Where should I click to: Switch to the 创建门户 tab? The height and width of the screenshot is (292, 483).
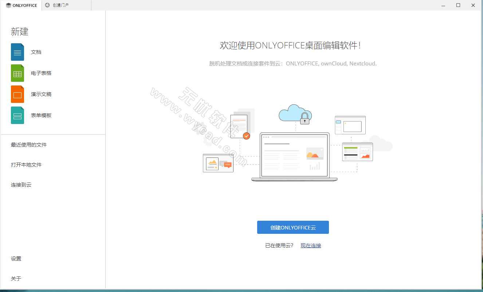(60, 5)
